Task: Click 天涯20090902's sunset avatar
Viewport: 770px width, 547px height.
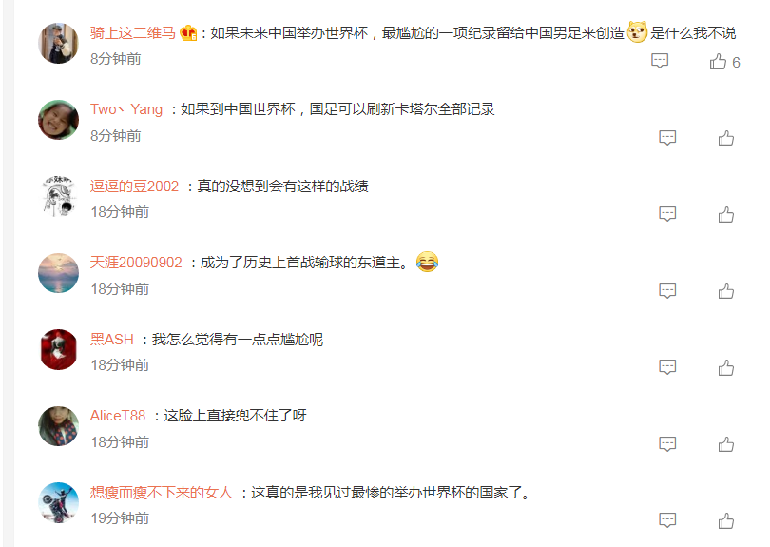Action: click(58, 273)
